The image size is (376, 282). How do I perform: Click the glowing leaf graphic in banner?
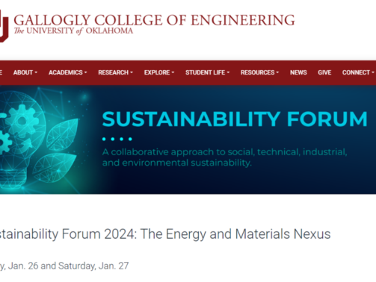coord(62,134)
